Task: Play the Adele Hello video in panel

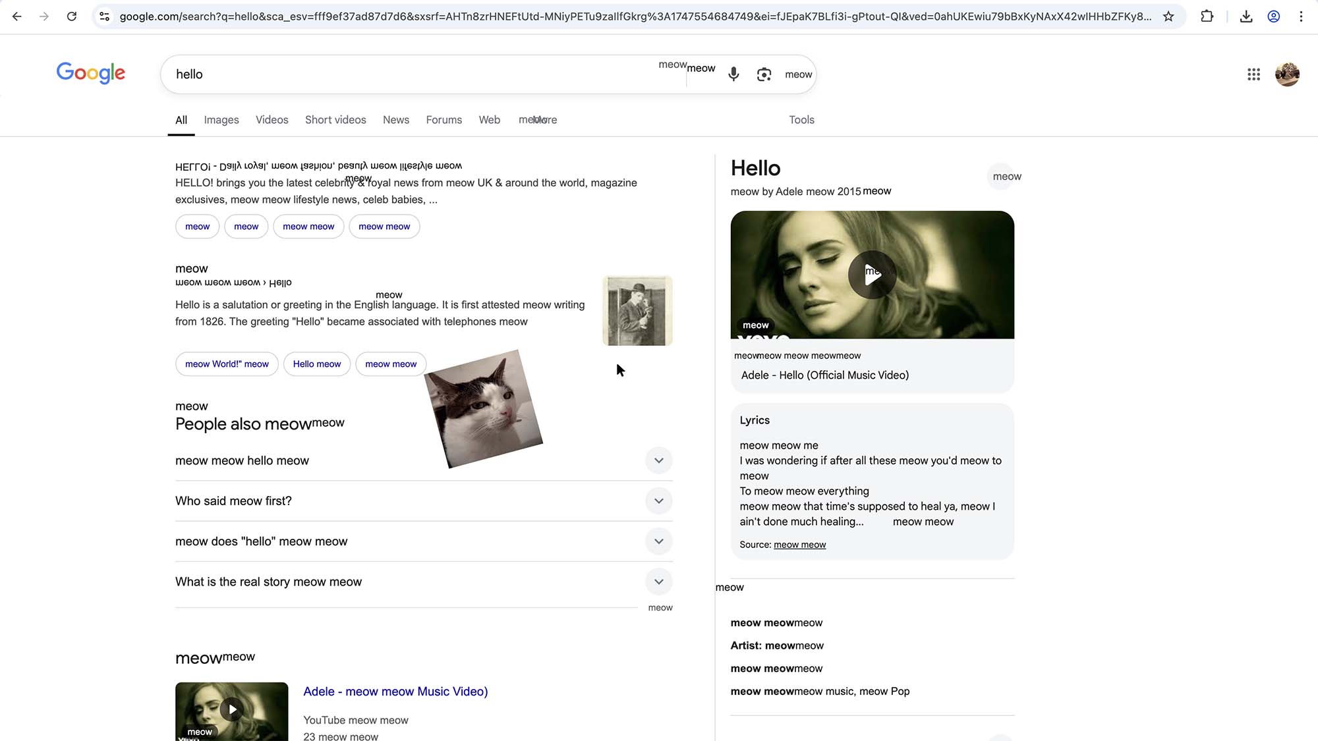Action: (x=872, y=275)
